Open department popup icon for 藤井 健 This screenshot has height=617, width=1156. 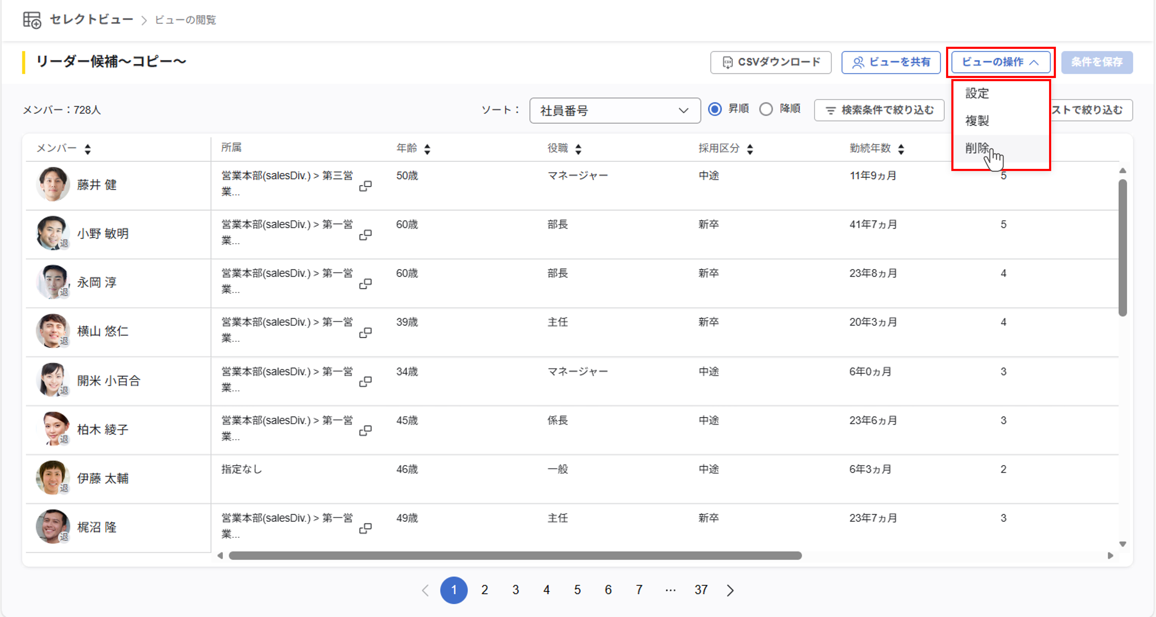tap(365, 186)
